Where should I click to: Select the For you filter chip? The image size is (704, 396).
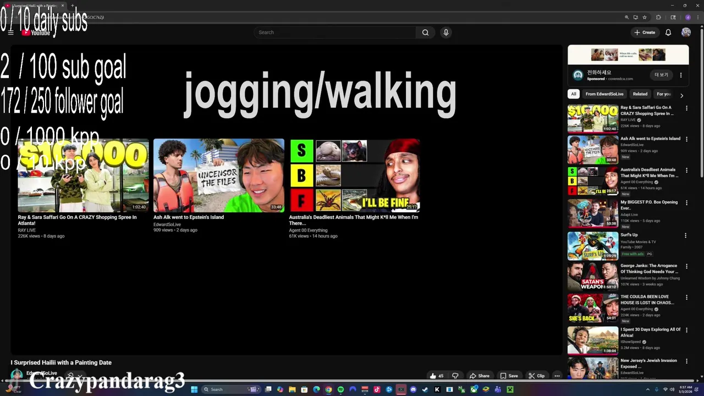pyautogui.click(x=664, y=94)
